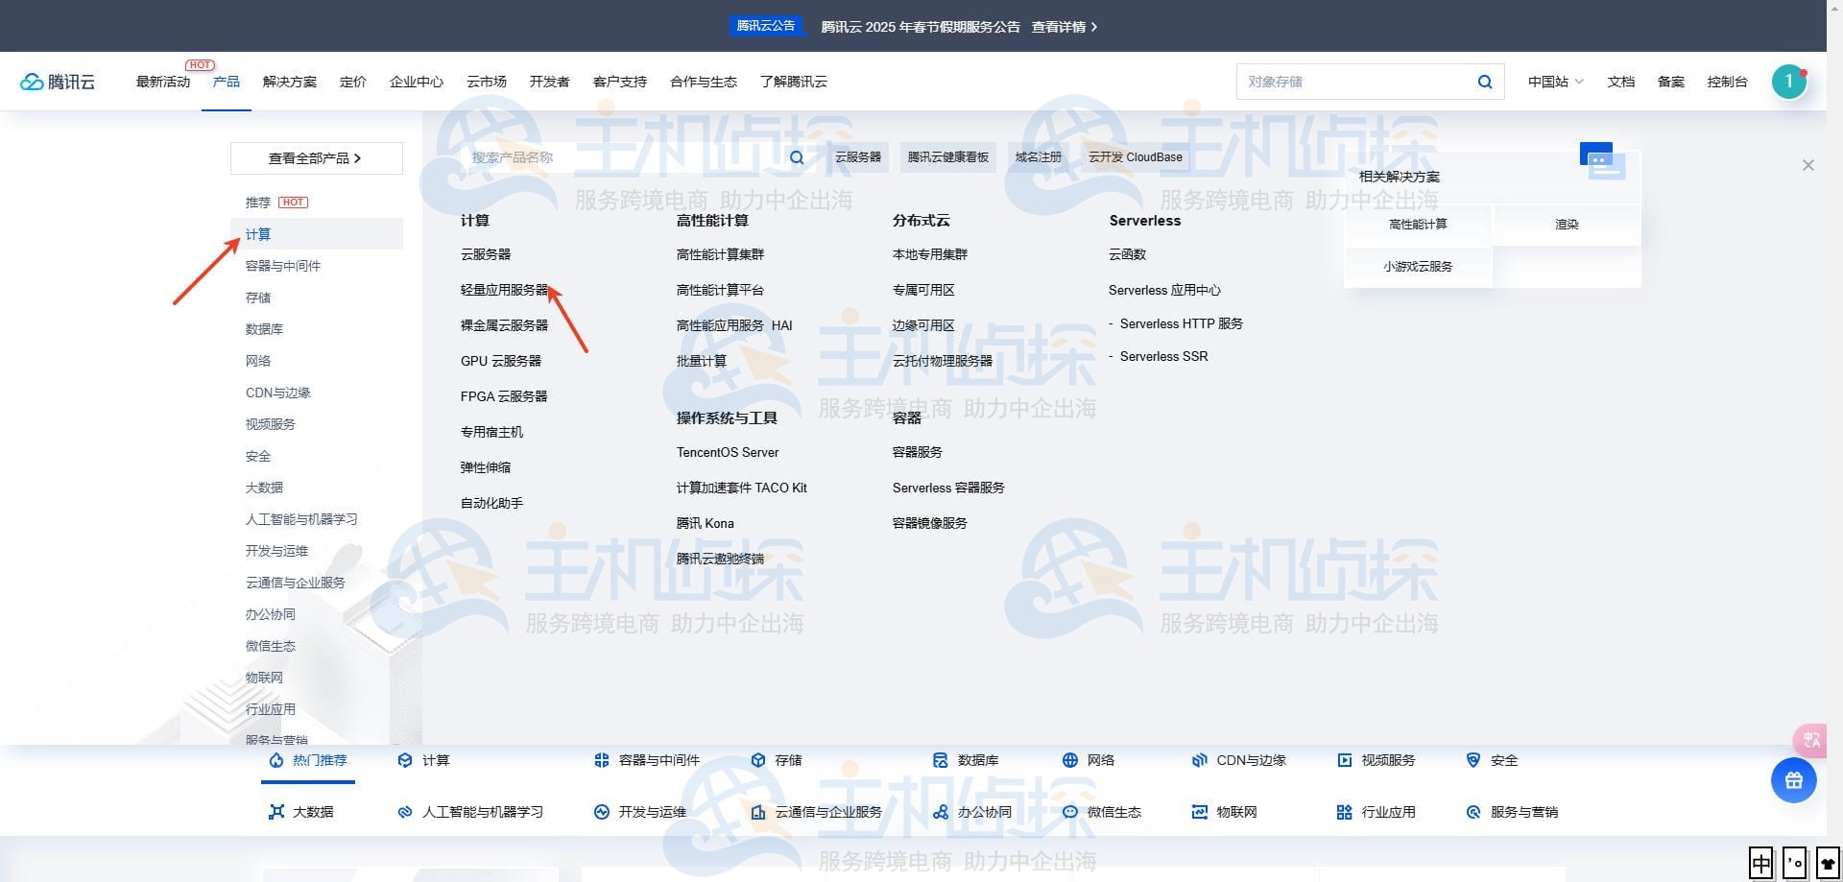Screen dimensions: 1843x882
Task: Click the product search magnifier icon
Action: pos(797,157)
